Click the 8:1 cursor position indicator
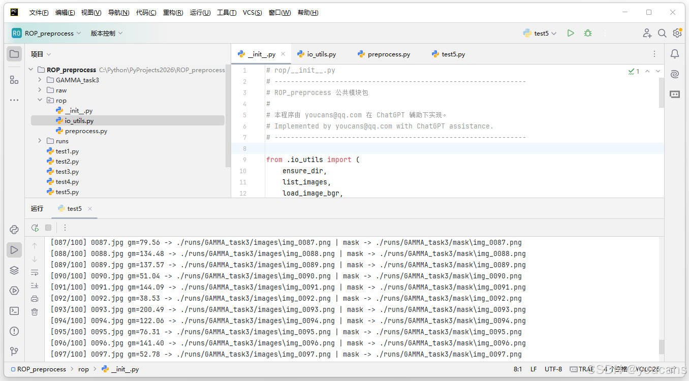 pos(518,369)
